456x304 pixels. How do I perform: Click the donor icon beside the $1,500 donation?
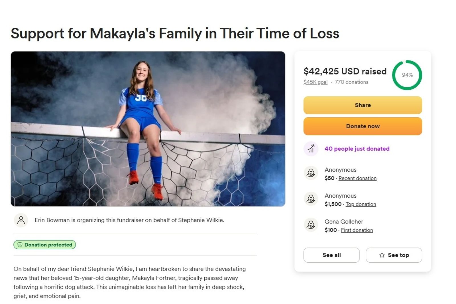tap(311, 199)
